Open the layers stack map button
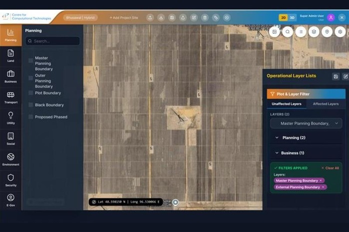Image resolution: width=349 pixels, height=232 pixels. (x=314, y=32)
